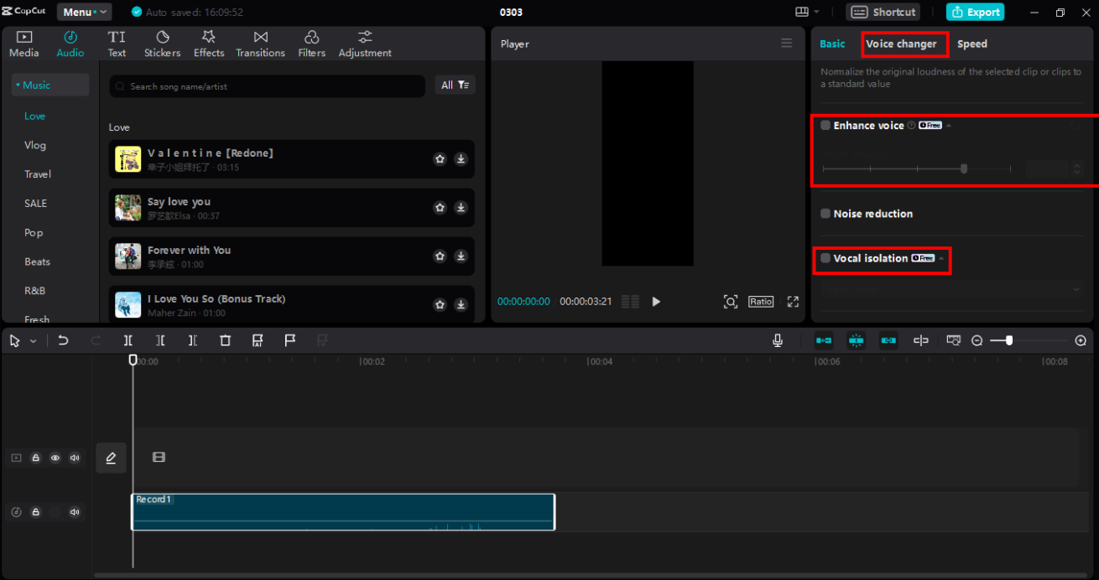This screenshot has height=580, width=1099.
Task: Zoom out the timeline
Action: (x=977, y=340)
